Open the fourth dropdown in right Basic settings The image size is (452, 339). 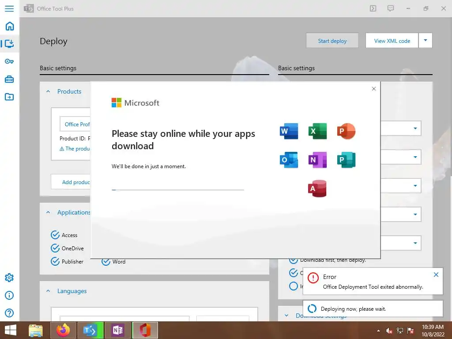415,214
